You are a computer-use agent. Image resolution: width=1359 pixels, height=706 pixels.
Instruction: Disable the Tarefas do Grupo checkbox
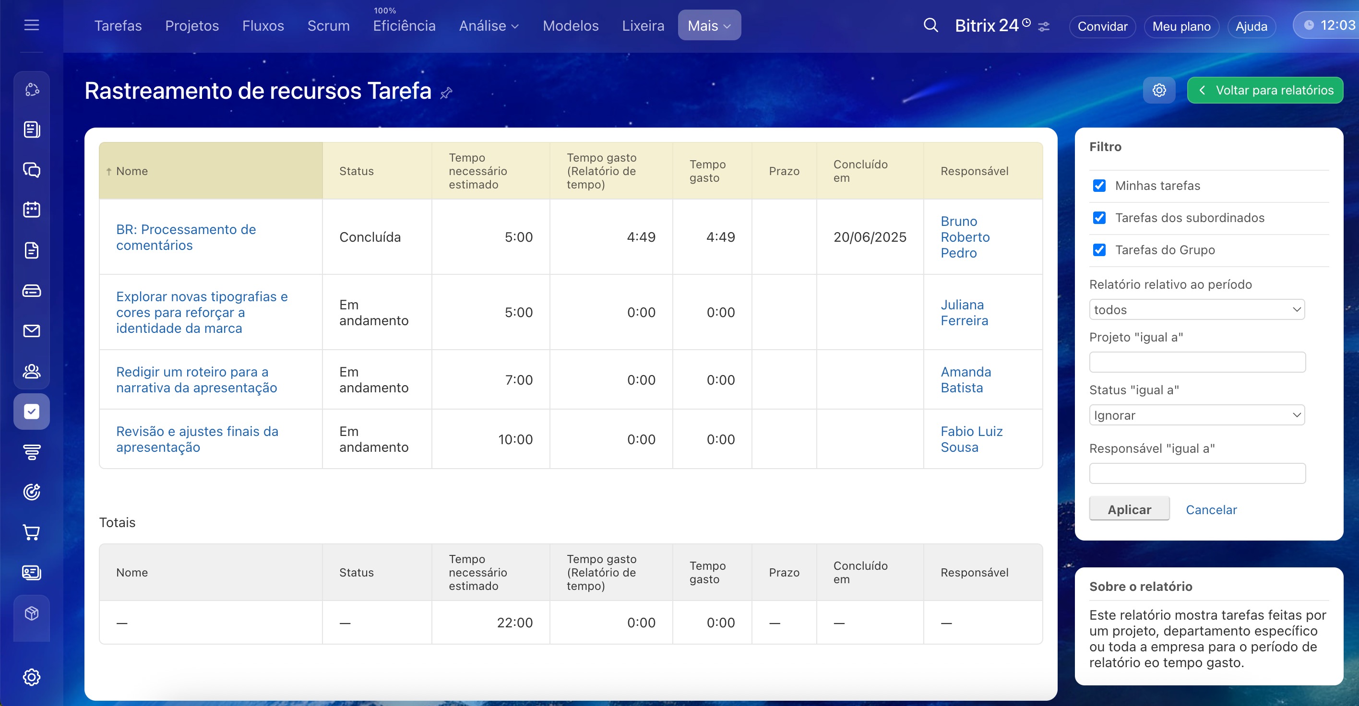point(1099,250)
